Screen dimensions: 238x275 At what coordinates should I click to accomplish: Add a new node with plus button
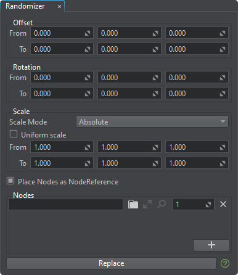coord(211,245)
